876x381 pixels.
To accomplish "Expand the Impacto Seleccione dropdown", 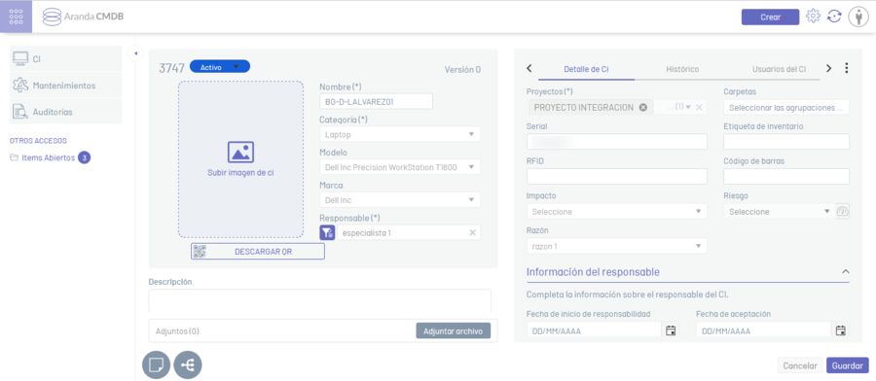I will click(x=616, y=212).
